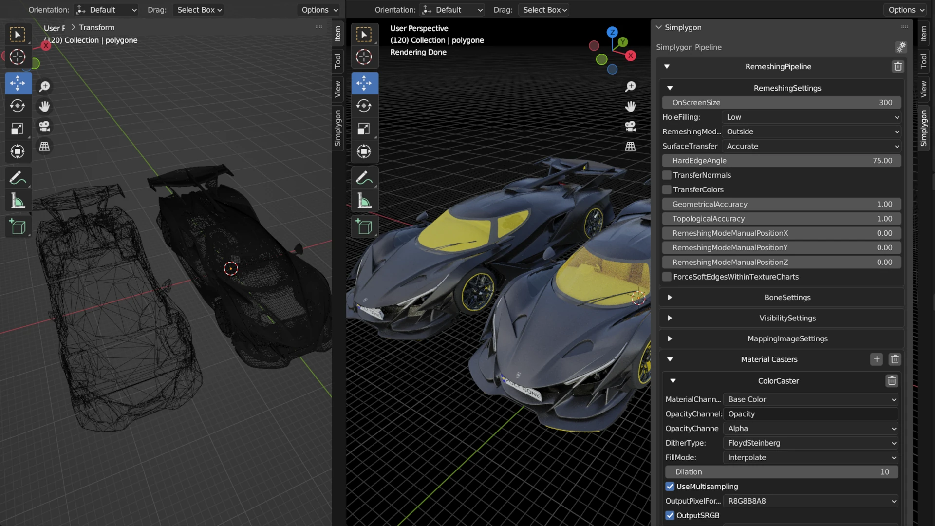Open OutputPixelFormat dropdown showing R8G8B8A8
Viewport: 935px width, 526px height.
tap(810, 501)
